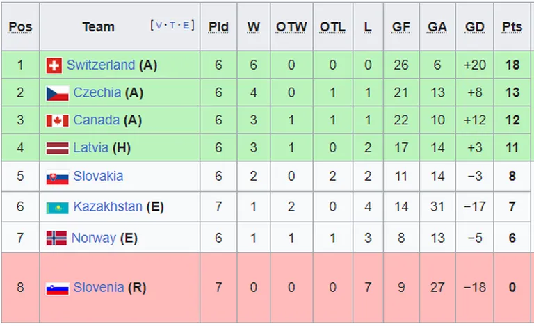Click the Pos column header
Image resolution: width=534 pixels, height=326 pixels.
click(20, 27)
